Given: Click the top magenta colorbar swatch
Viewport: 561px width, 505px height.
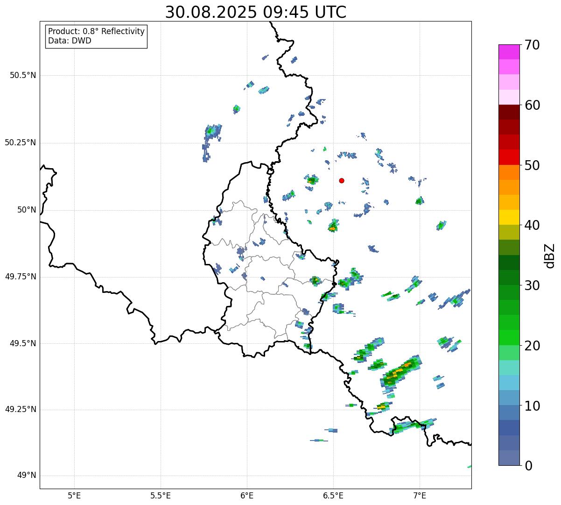Looking at the screenshot, I should (x=509, y=52).
